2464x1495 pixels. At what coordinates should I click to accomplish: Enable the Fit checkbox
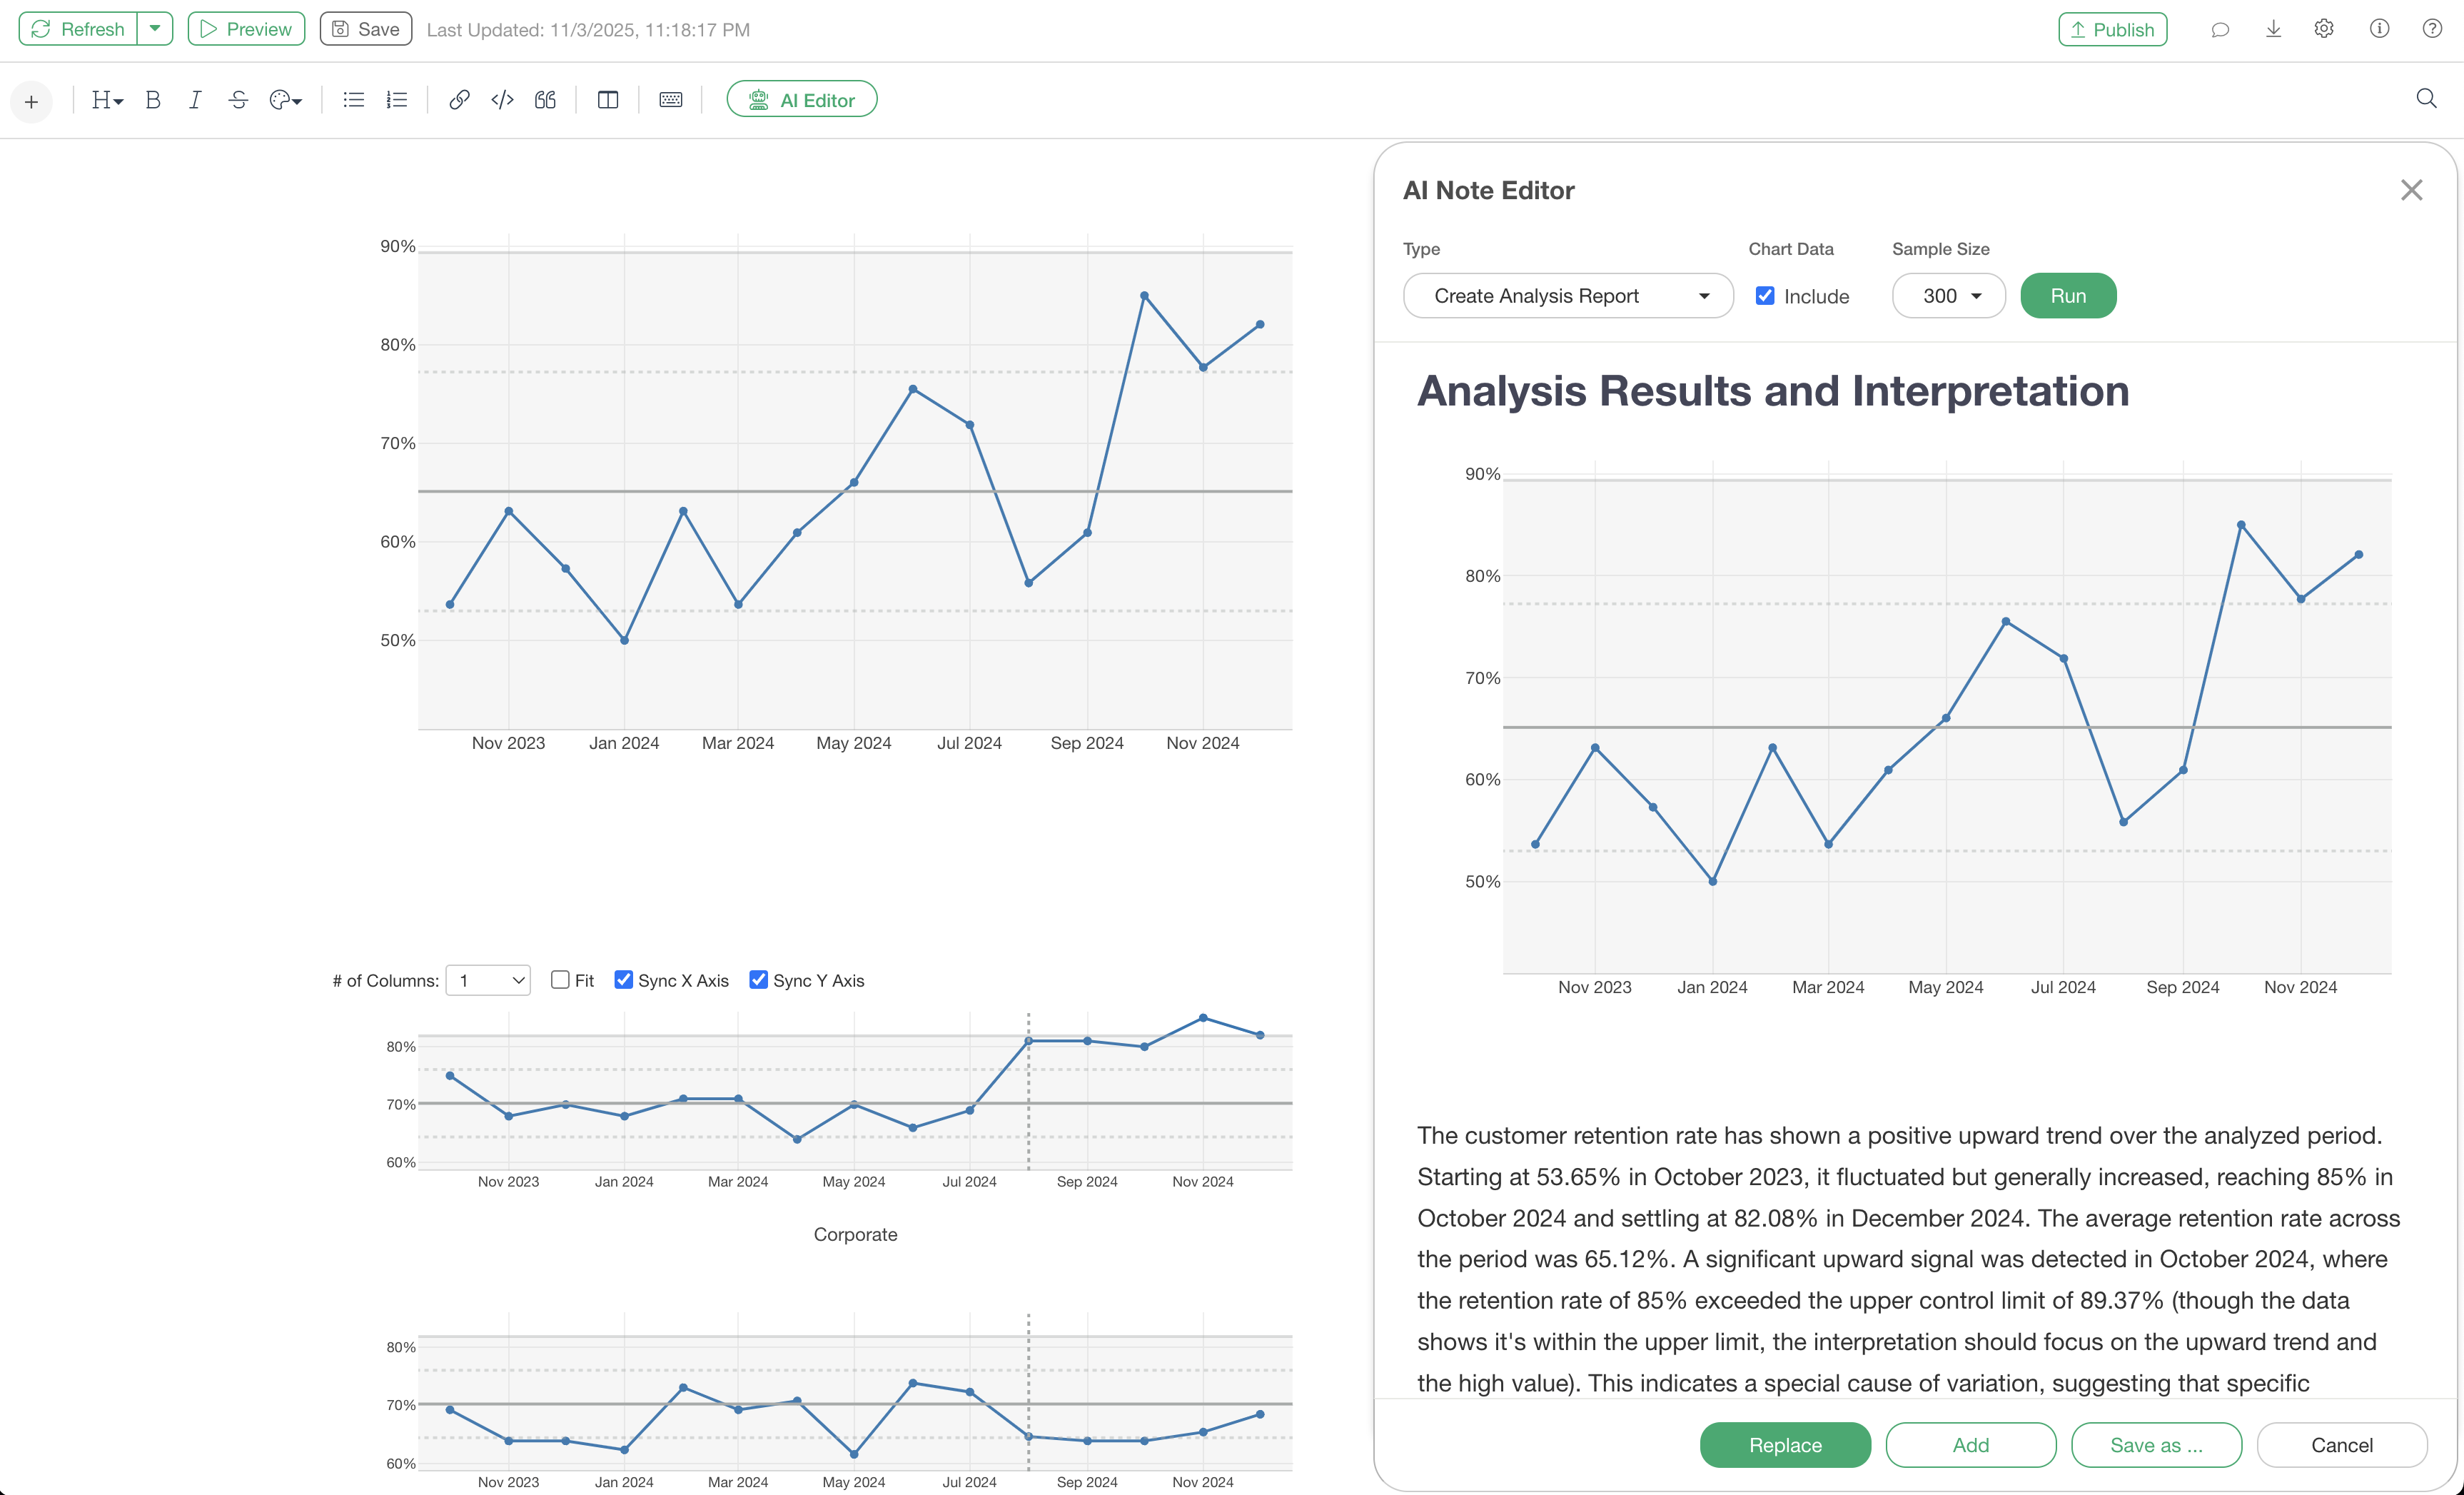[x=560, y=980]
